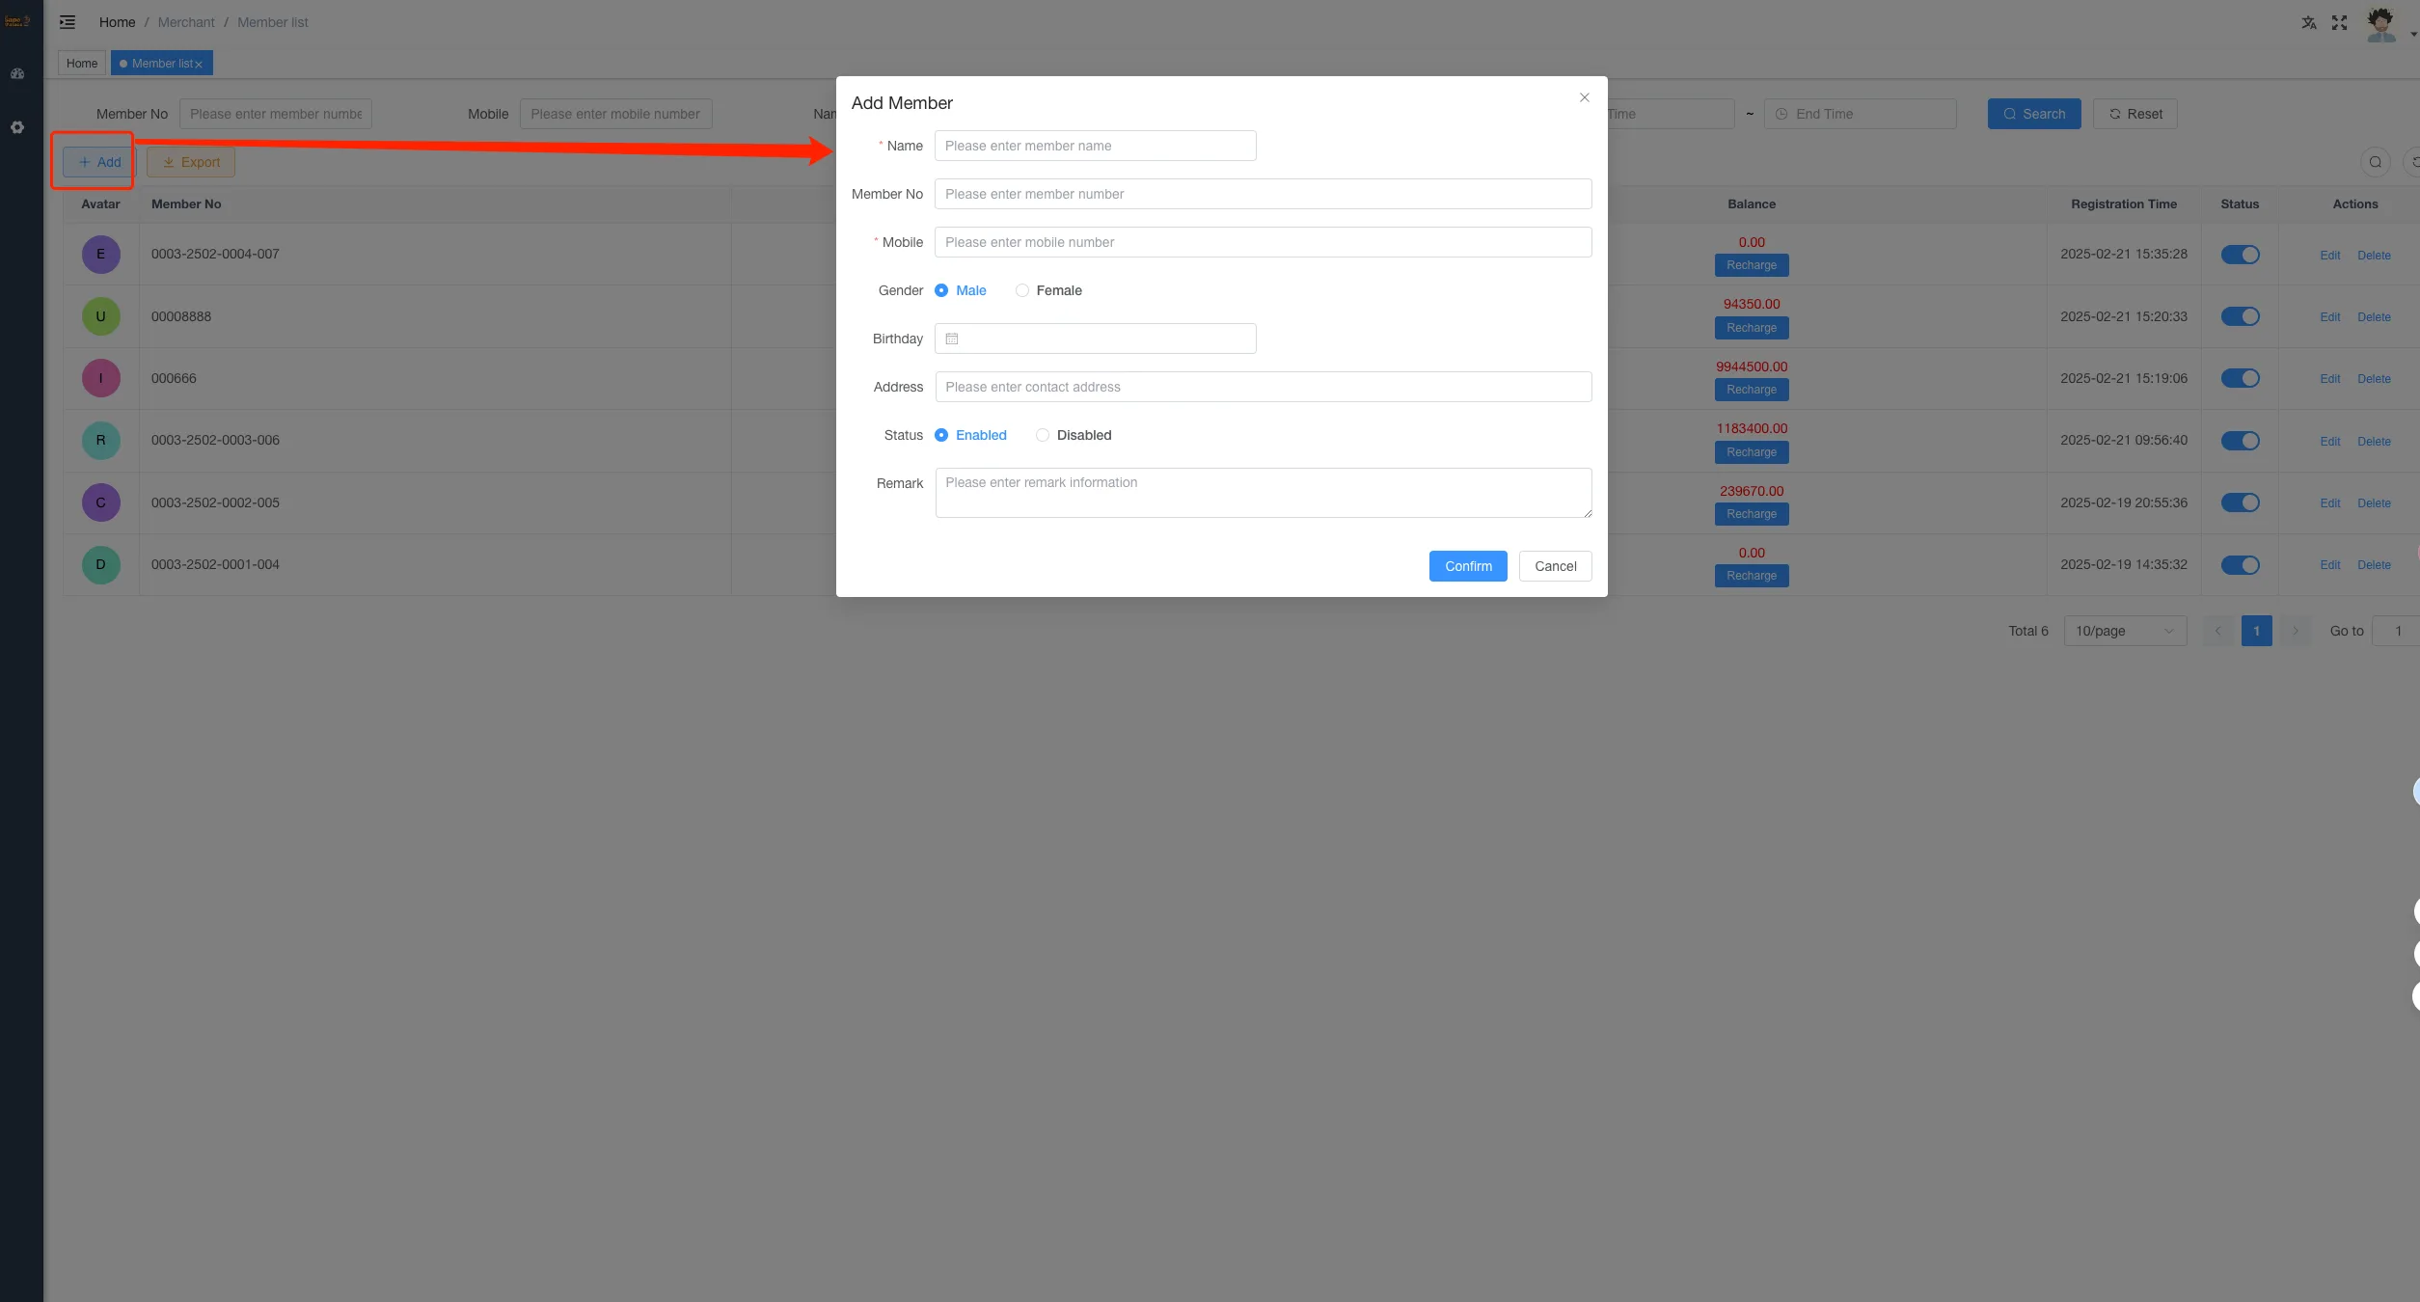The height and width of the screenshot is (1302, 2420).
Task: Click the Go to page number box
Action: click(x=2396, y=631)
